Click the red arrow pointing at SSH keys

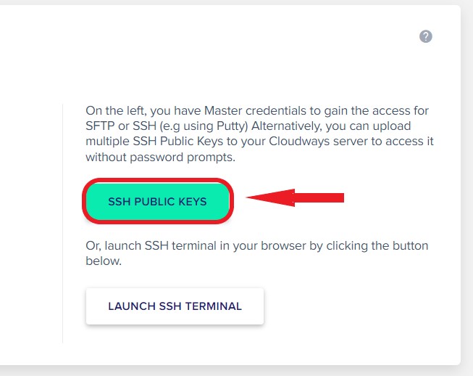[295, 197]
